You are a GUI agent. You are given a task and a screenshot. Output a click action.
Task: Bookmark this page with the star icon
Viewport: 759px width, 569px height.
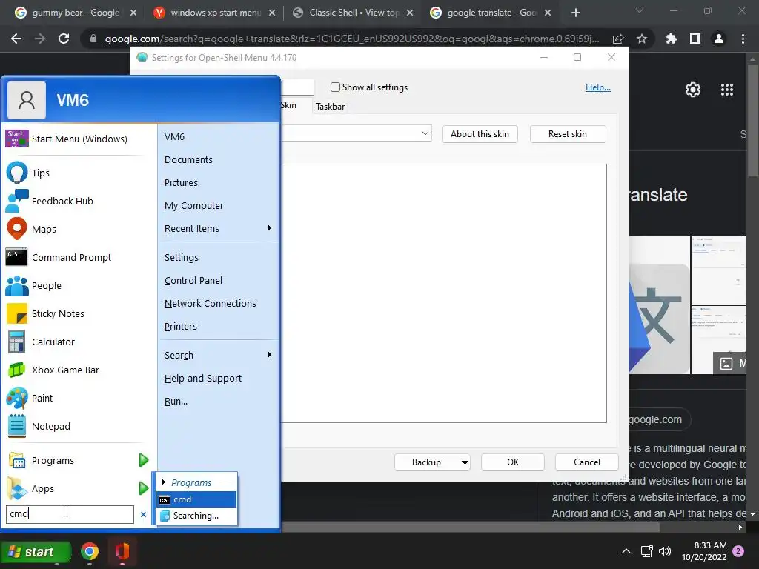pos(642,39)
